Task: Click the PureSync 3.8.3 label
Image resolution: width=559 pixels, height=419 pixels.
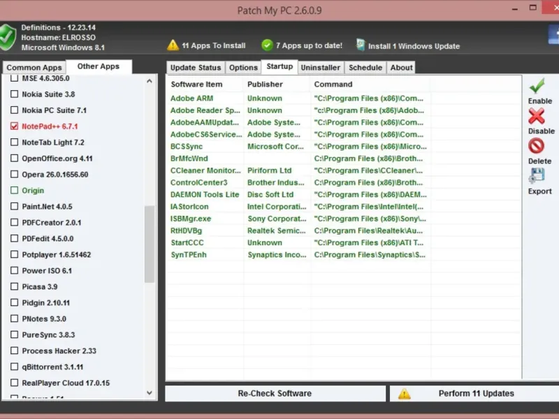Action: pyautogui.click(x=48, y=335)
